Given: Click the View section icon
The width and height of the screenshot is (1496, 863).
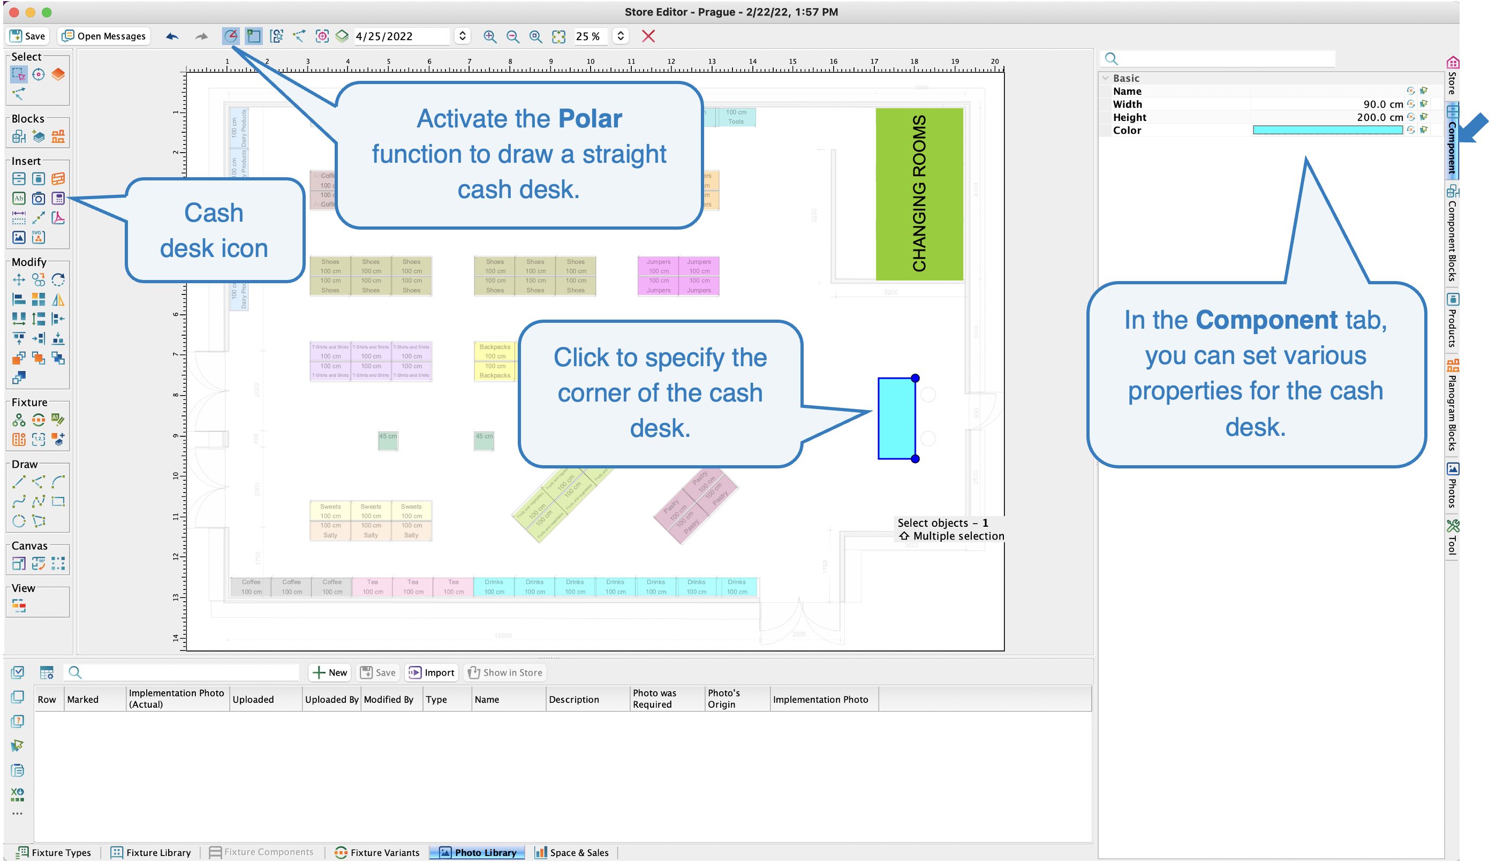Looking at the screenshot, I should tap(18, 606).
